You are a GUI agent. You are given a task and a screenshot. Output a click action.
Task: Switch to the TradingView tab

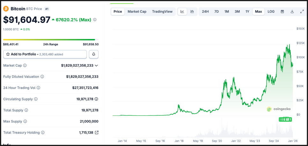[162, 12]
